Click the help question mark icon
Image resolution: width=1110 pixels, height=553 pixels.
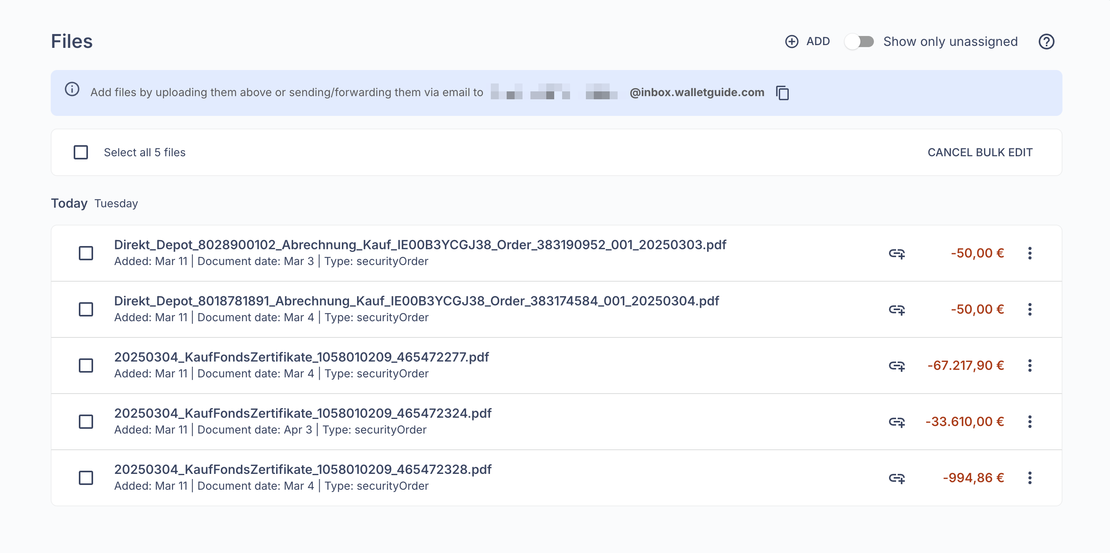coord(1046,42)
